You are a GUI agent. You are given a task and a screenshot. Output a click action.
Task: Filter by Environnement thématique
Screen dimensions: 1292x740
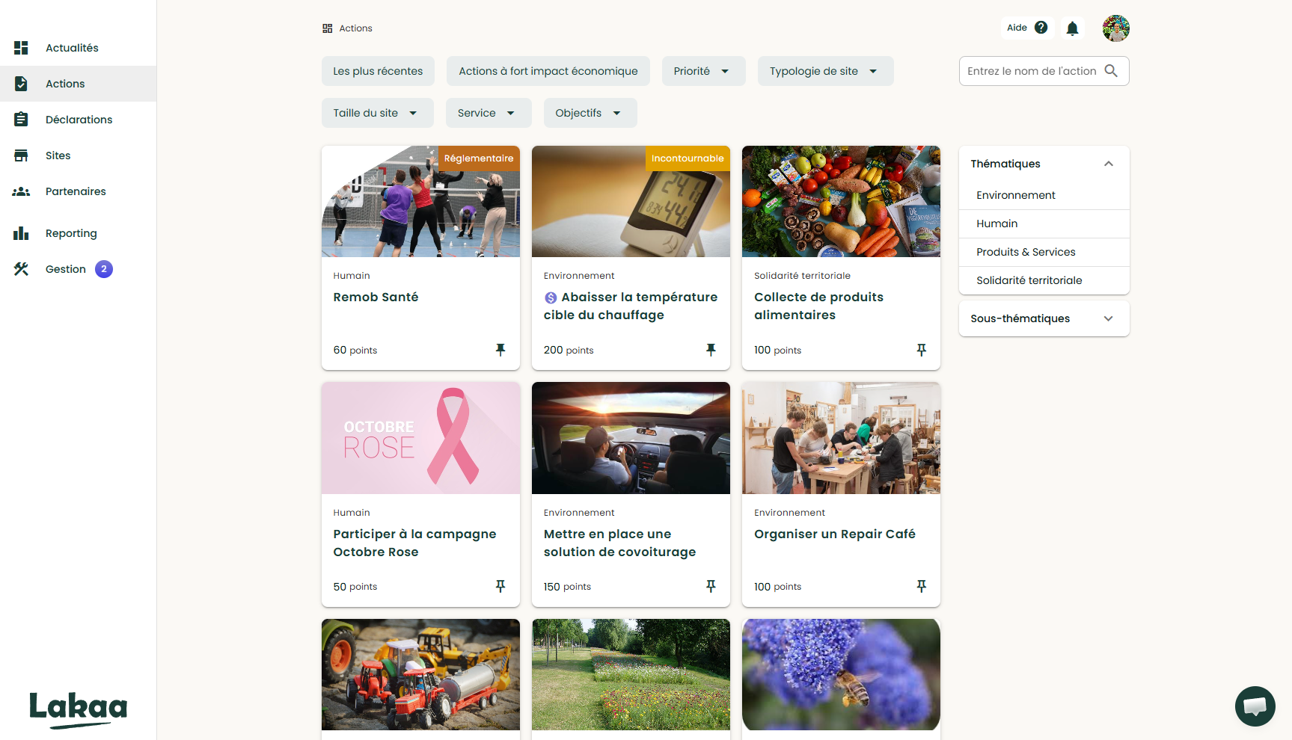1044,195
